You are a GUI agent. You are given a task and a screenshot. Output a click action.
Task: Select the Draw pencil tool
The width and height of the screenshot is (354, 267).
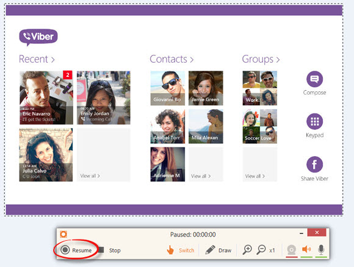tap(219, 250)
